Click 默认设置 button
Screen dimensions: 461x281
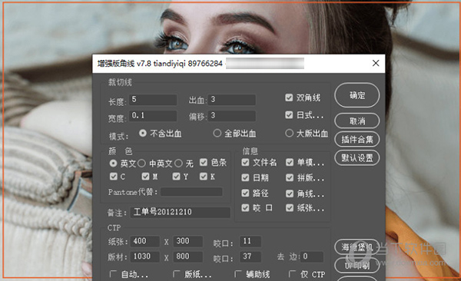[357, 158]
